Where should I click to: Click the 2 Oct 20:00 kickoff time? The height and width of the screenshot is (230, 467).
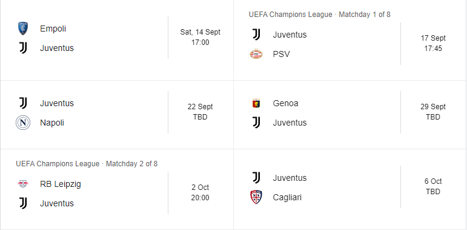tap(200, 192)
